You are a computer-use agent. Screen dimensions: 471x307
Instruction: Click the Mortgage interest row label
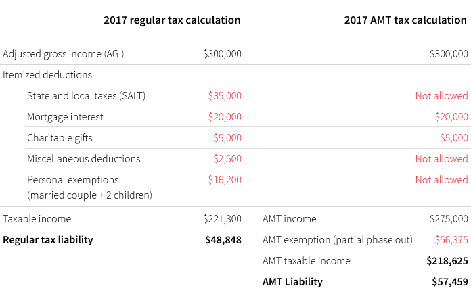click(x=65, y=117)
